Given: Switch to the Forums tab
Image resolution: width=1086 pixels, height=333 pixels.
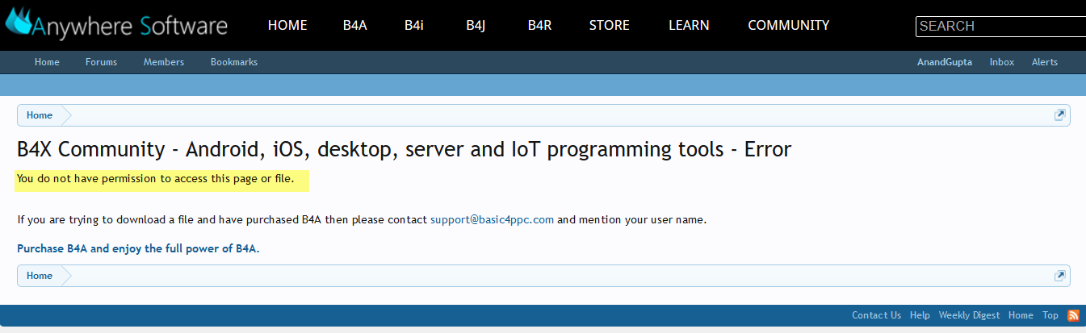Looking at the screenshot, I should (x=101, y=62).
